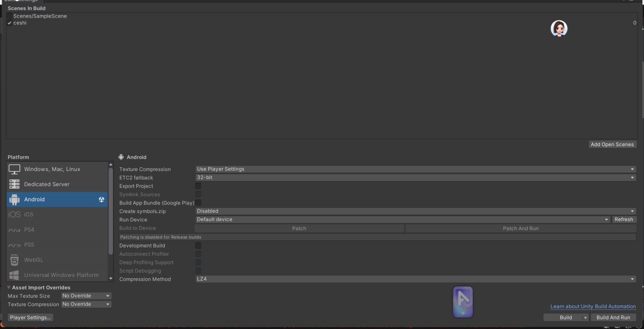Open the ETC2 fallback 32-bit dropdown
Image resolution: width=644 pixels, height=329 pixels.
pyautogui.click(x=416, y=178)
